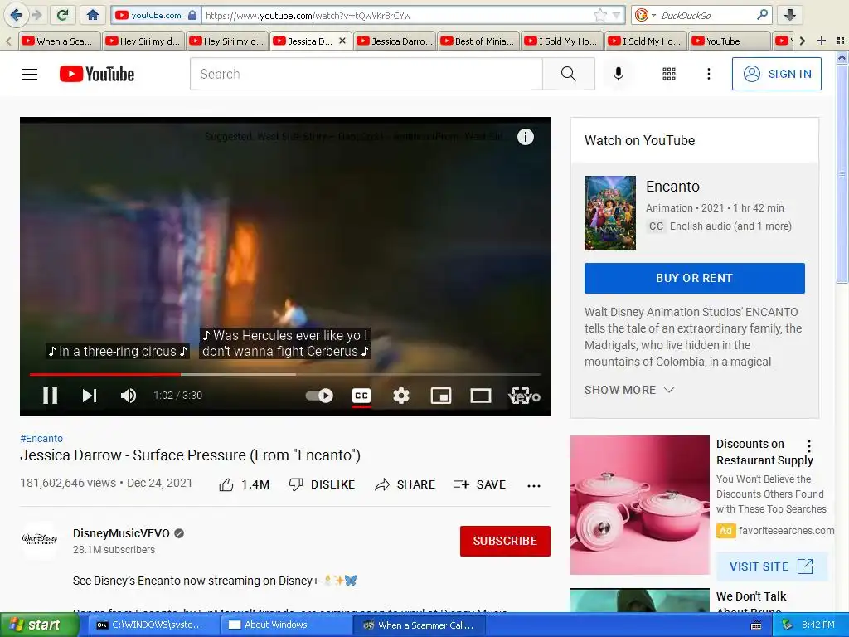Open address bar history dropdown arrow

click(616, 15)
